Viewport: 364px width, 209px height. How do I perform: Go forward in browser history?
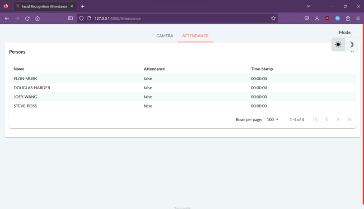(17, 18)
